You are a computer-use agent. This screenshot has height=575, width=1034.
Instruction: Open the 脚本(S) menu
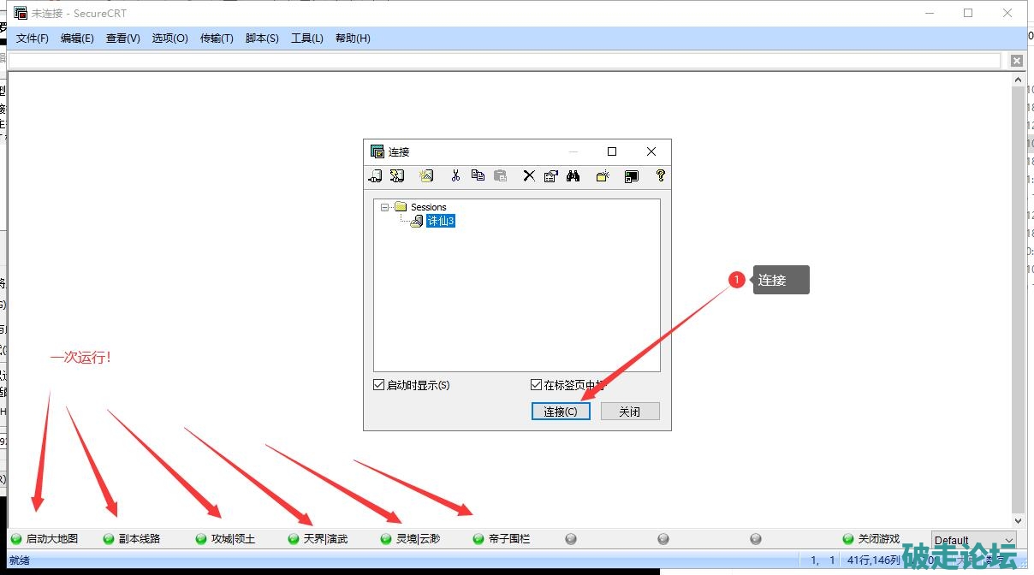pyautogui.click(x=262, y=39)
